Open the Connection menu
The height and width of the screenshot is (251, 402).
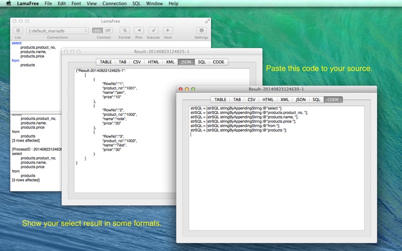[115, 4]
